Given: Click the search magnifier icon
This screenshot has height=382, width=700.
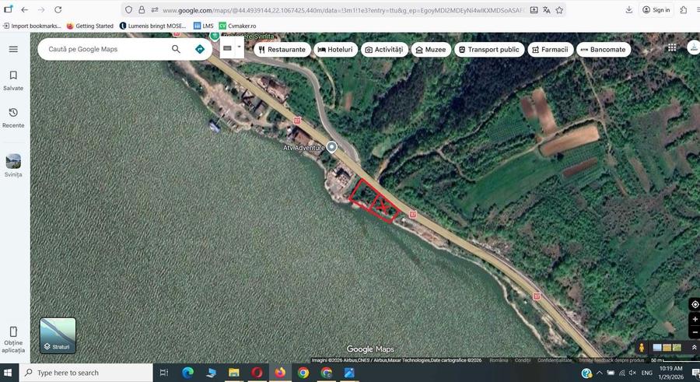Looking at the screenshot, I should (177, 49).
